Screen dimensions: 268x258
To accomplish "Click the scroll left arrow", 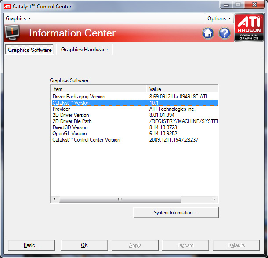I will 54,199.
